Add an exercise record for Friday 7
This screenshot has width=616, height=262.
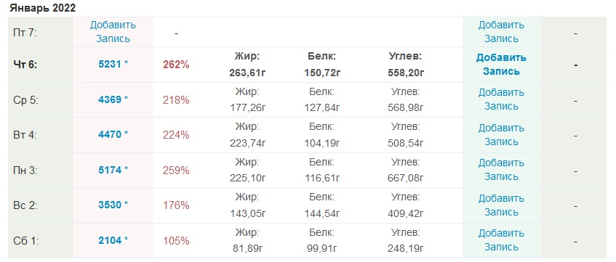point(501,32)
